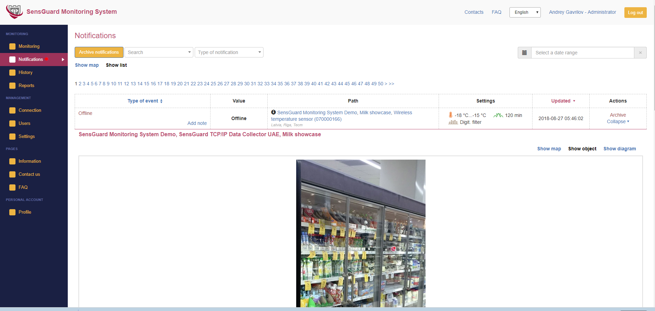Switch to Show list view
The image size is (655, 311).
(116, 65)
